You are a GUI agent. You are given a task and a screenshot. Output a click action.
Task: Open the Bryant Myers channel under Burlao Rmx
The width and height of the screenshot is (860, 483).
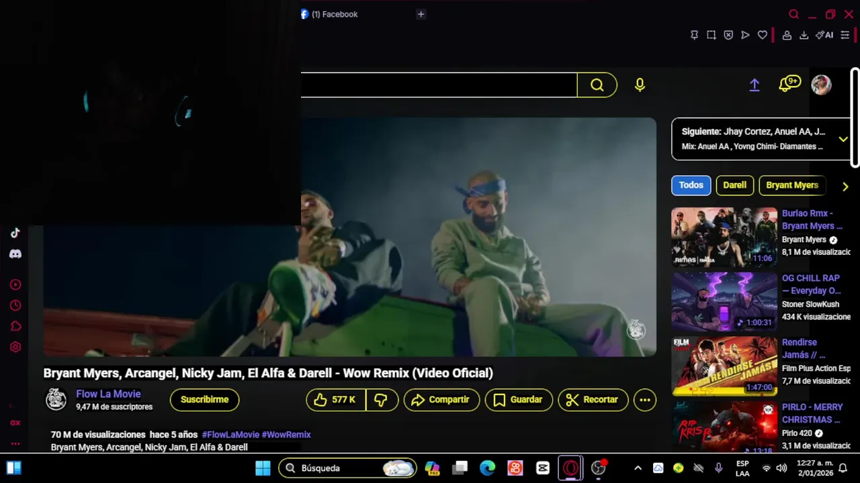[x=804, y=239]
